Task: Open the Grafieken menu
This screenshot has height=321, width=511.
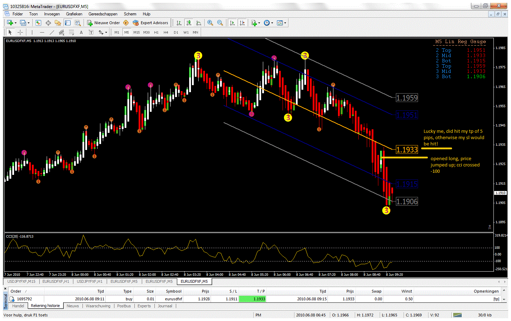Action: click(74, 14)
